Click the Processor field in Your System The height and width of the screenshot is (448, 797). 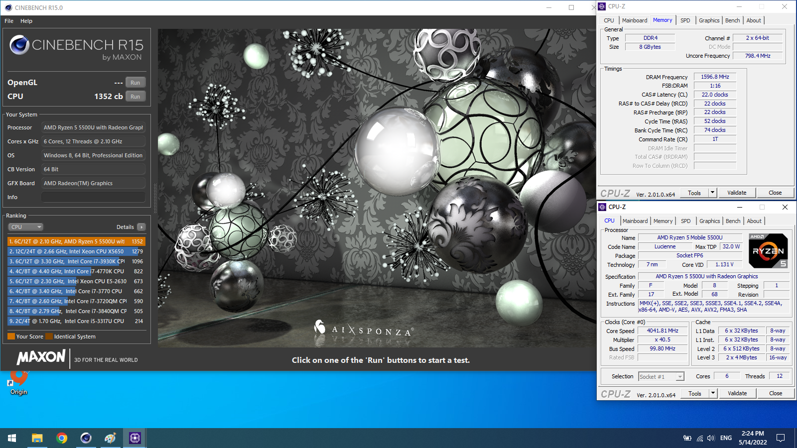click(93, 127)
